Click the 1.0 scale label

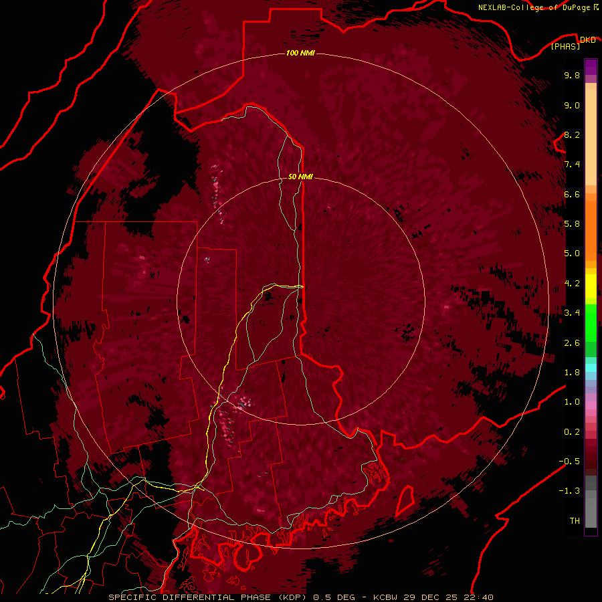pos(572,402)
